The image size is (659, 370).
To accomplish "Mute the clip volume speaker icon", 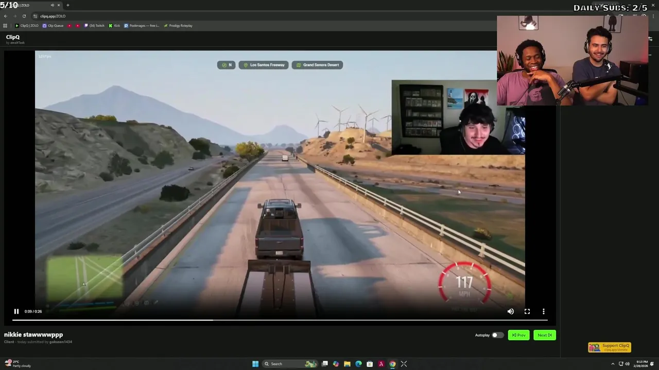I will 510,311.
